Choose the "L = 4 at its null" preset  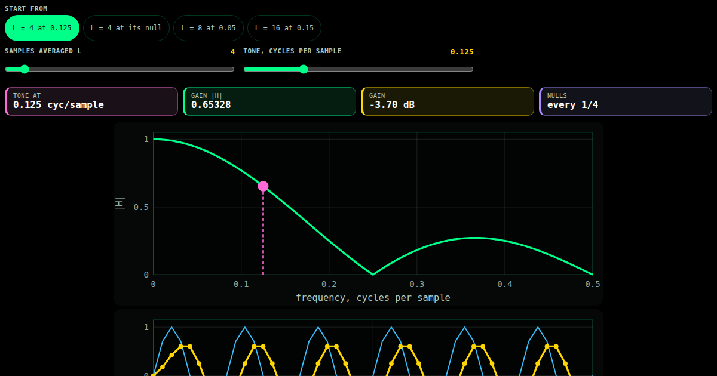[x=127, y=28]
